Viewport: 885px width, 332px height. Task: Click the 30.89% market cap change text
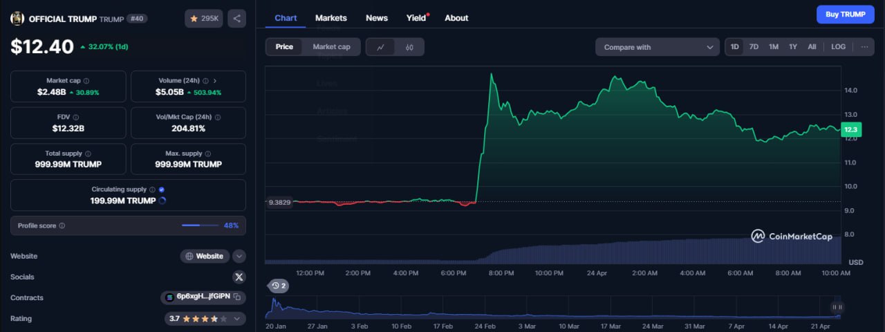click(x=84, y=93)
